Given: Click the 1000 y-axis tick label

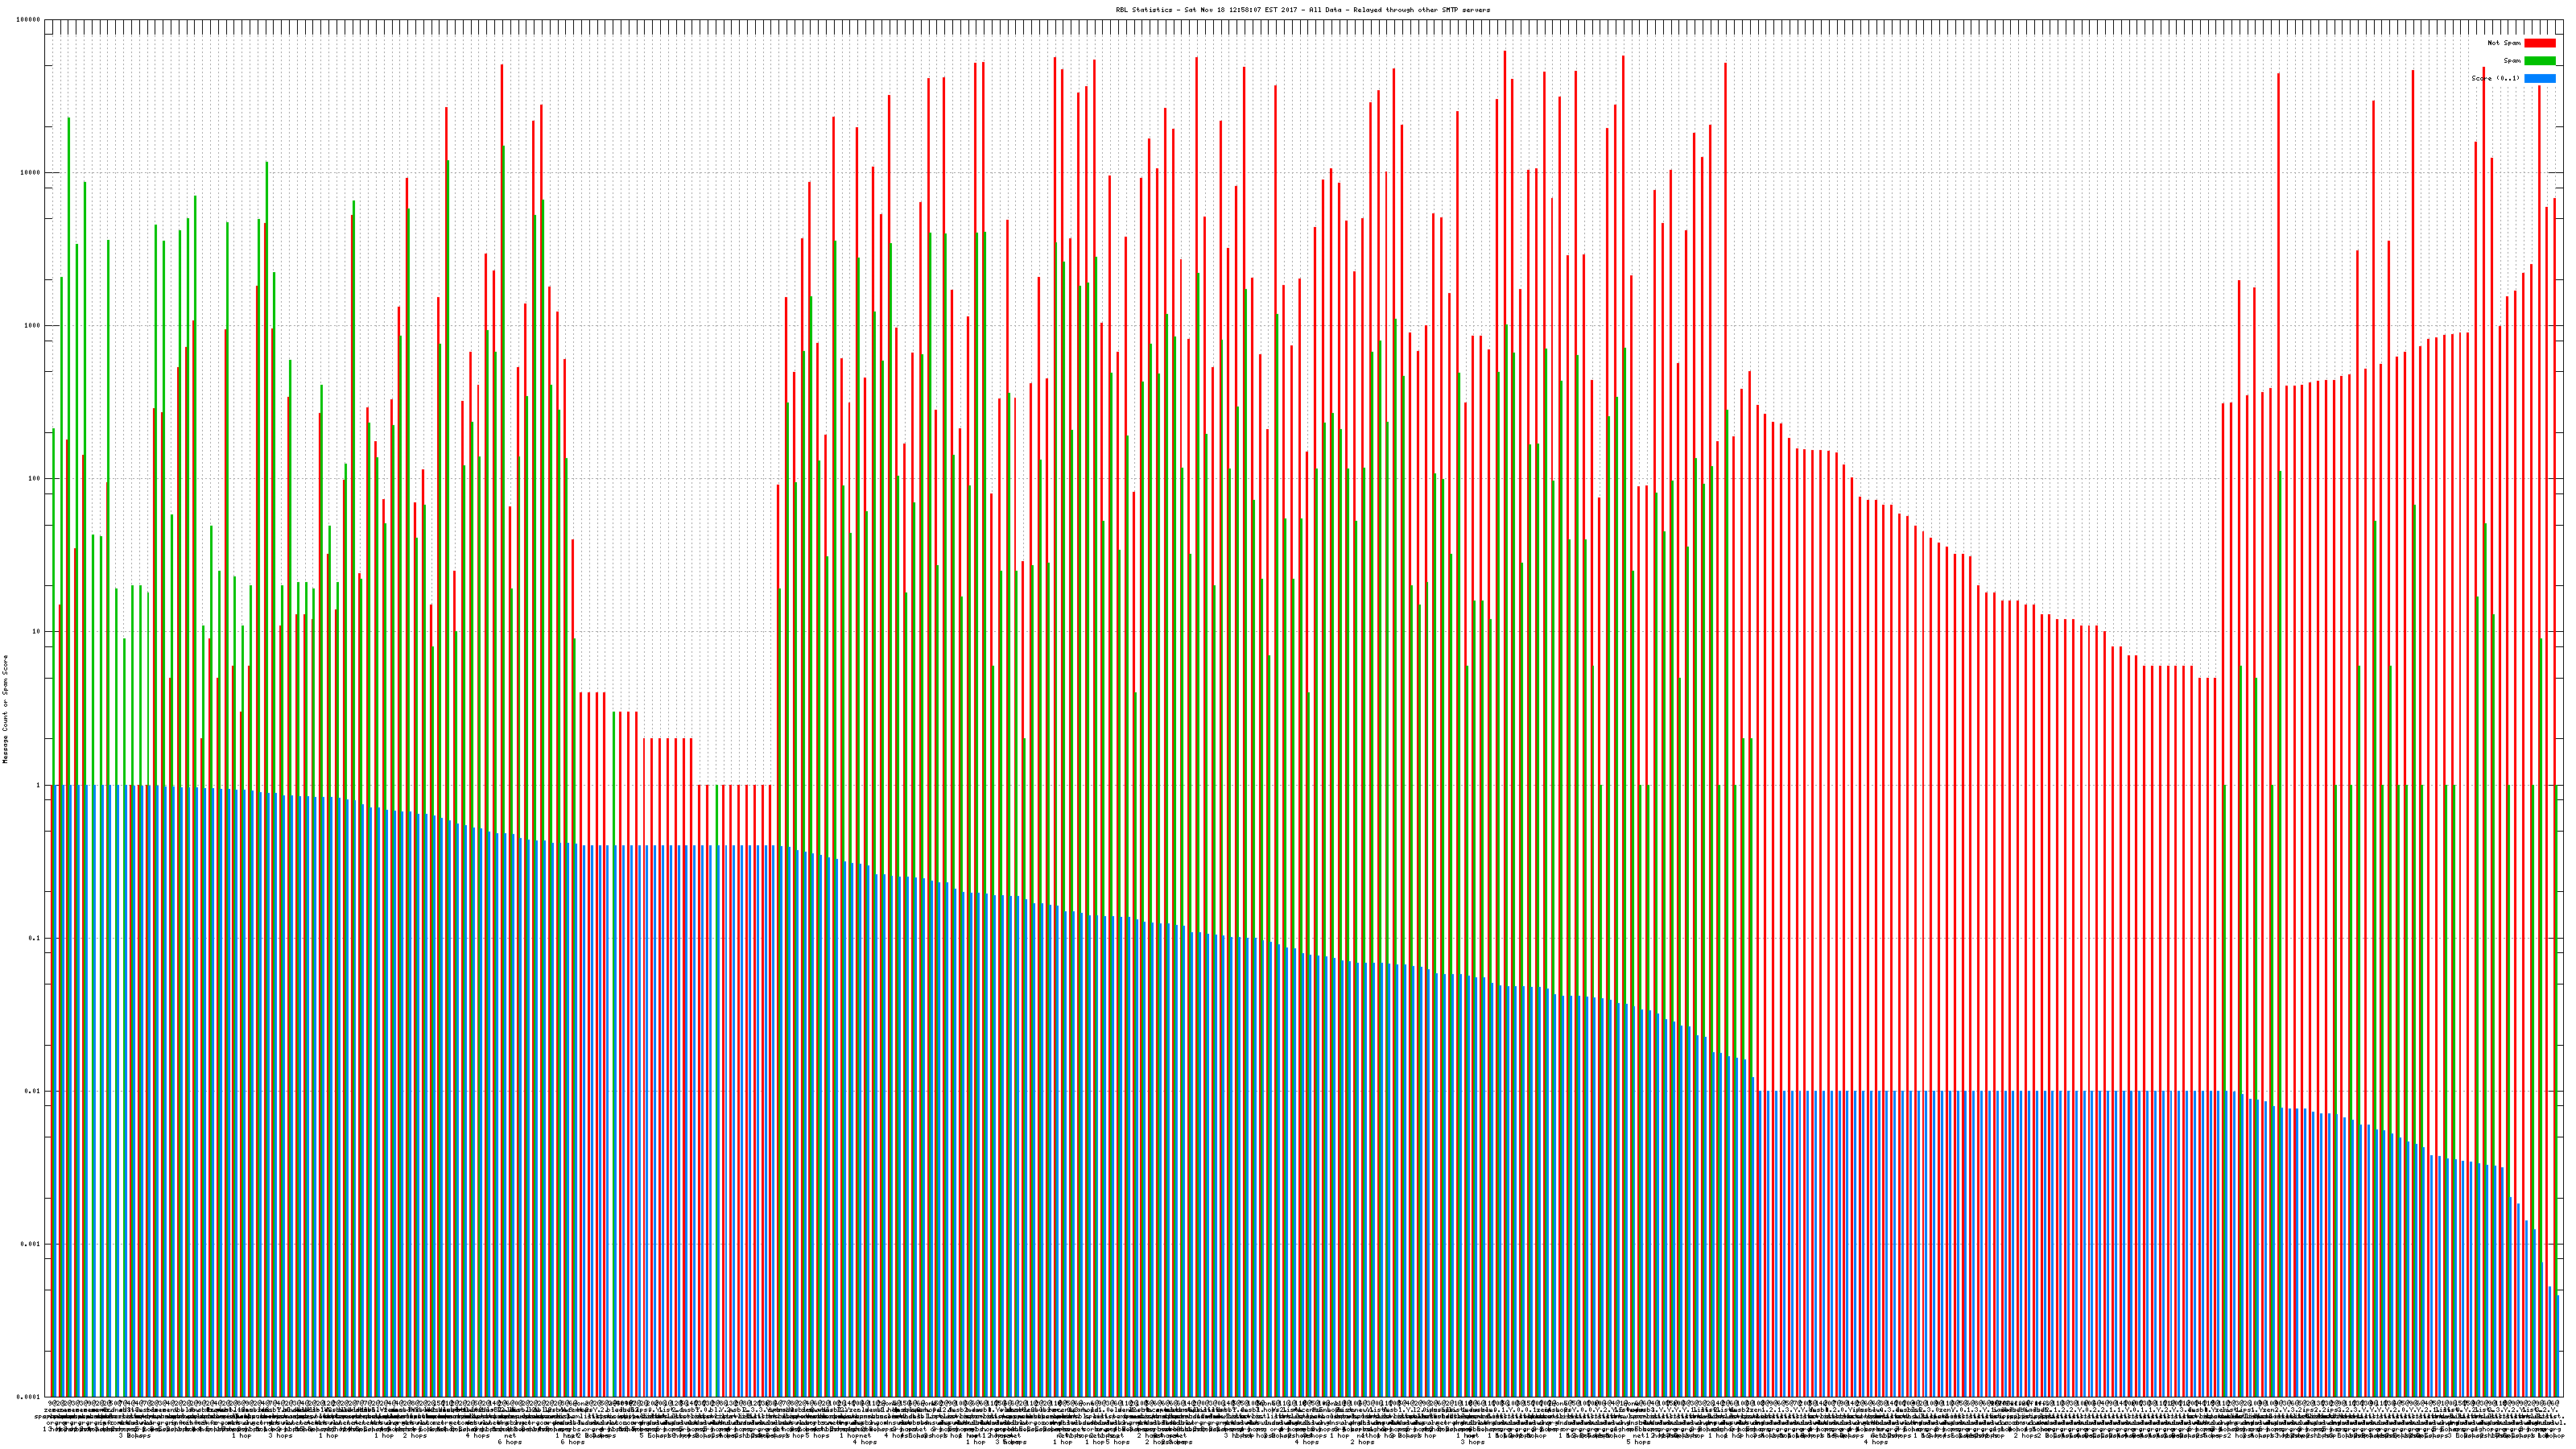Looking at the screenshot, I should [x=33, y=326].
